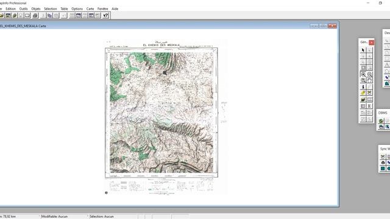Click the yellow Label tool icon
The image size is (390, 219).
[x=363, y=93]
